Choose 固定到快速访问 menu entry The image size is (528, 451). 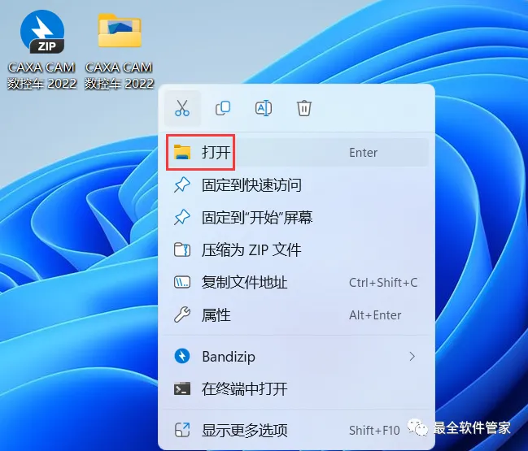(296, 185)
